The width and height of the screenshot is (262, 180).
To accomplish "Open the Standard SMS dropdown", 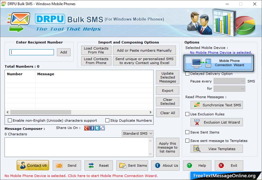I will pos(138,133).
